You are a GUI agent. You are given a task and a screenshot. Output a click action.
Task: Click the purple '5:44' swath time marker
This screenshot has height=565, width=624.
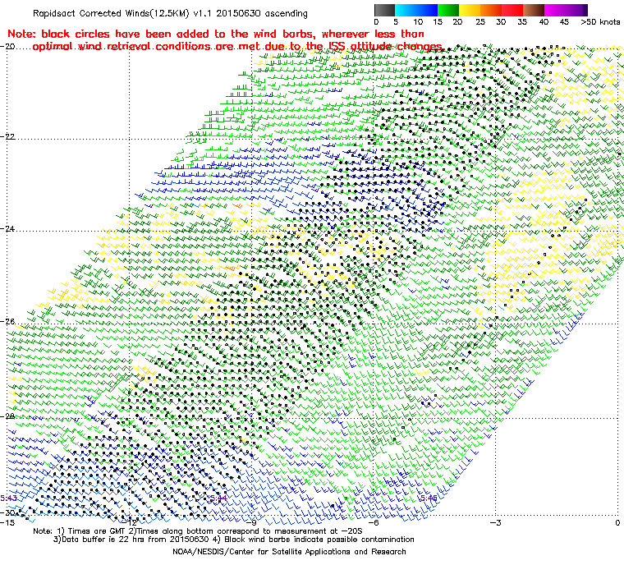[218, 498]
